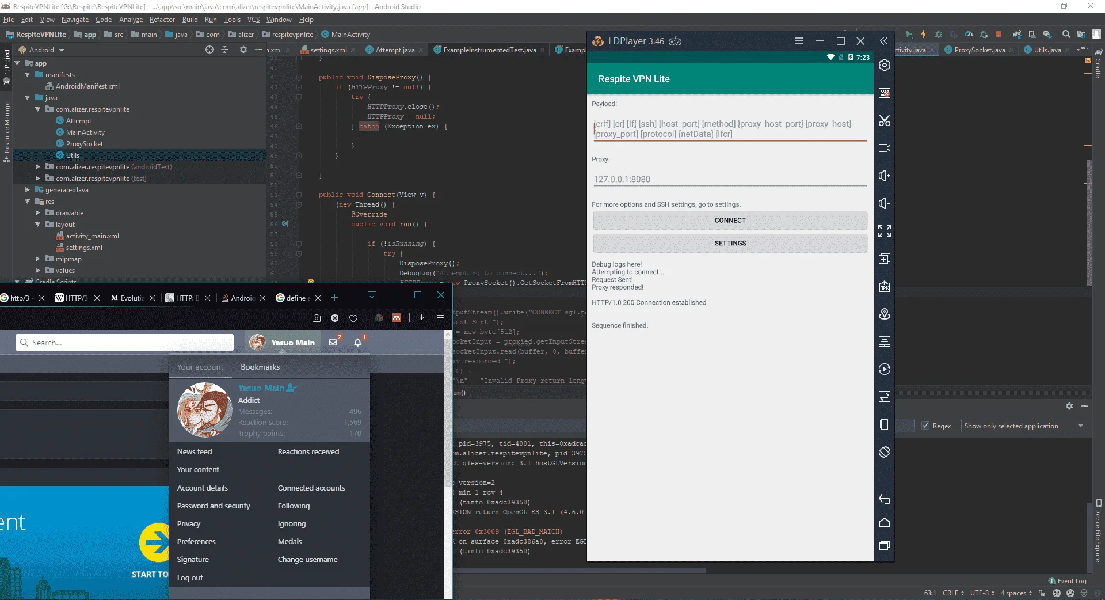Open browser downloads arrow icon

pos(421,318)
